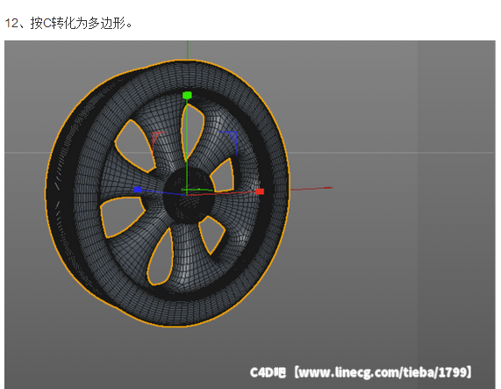Viewport: 501px width, 389px height.
Task: Select the red X-axis move handle
Action: coord(260,191)
